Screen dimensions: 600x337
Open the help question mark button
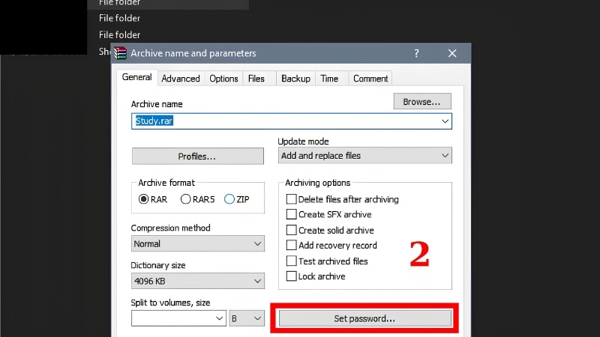tap(416, 53)
